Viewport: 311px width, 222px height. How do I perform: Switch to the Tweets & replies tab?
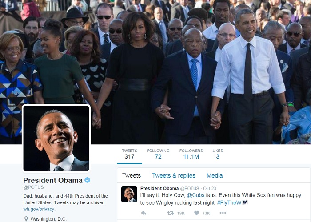point(174,176)
